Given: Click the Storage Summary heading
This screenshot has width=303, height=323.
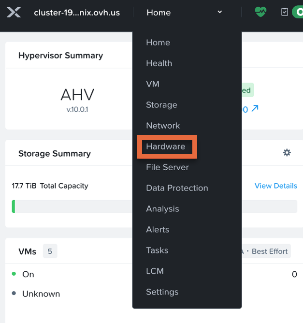Looking at the screenshot, I should pos(55,154).
